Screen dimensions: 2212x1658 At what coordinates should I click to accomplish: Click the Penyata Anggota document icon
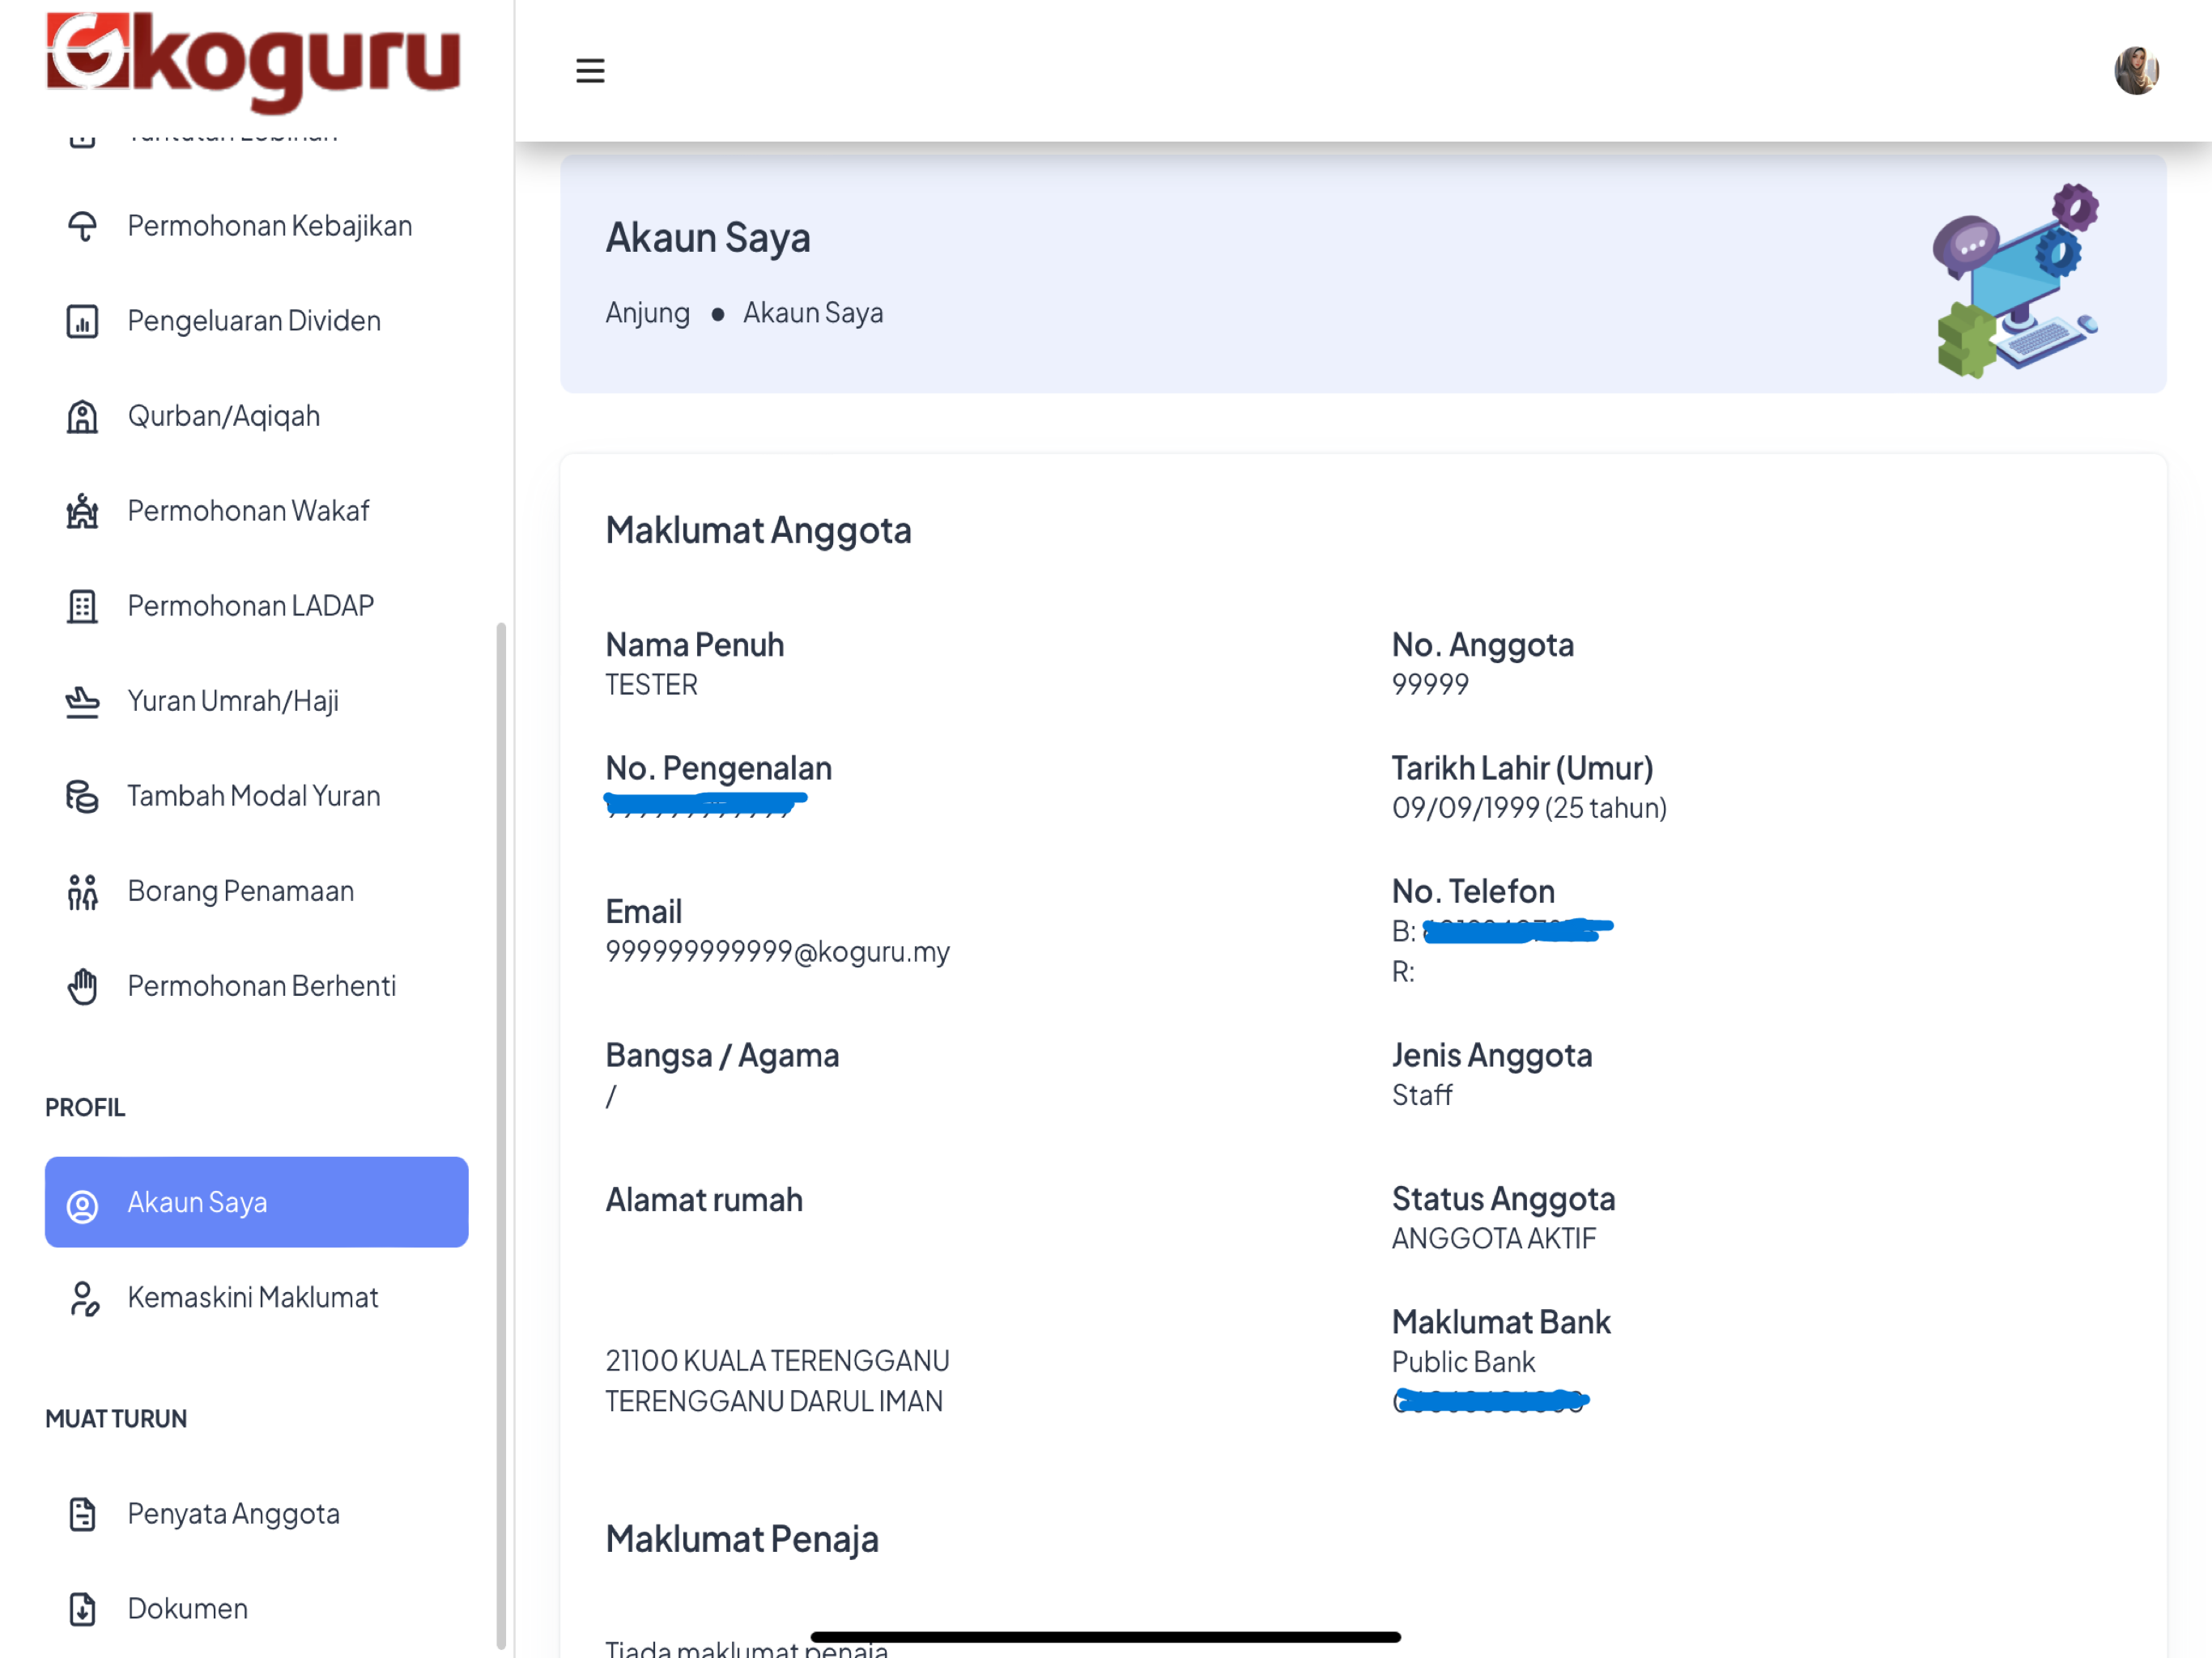(82, 1514)
